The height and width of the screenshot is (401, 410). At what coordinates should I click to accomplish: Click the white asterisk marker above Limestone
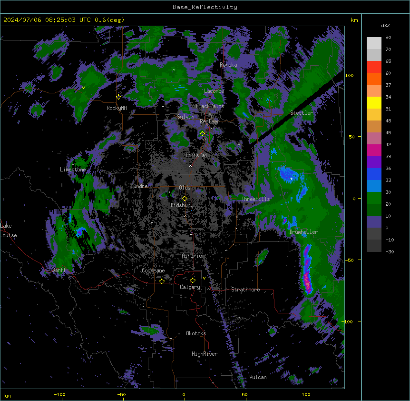(x=73, y=165)
